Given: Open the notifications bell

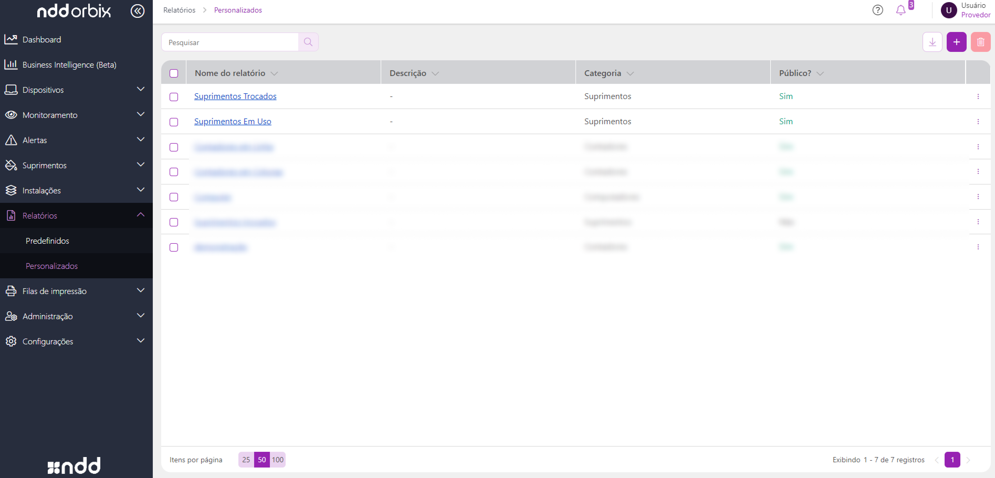Looking at the screenshot, I should point(901,10).
